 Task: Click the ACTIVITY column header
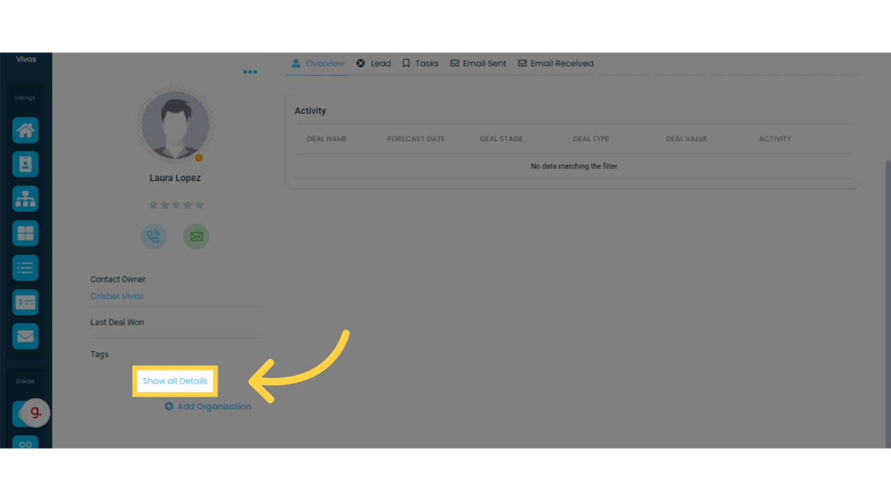pyautogui.click(x=775, y=139)
